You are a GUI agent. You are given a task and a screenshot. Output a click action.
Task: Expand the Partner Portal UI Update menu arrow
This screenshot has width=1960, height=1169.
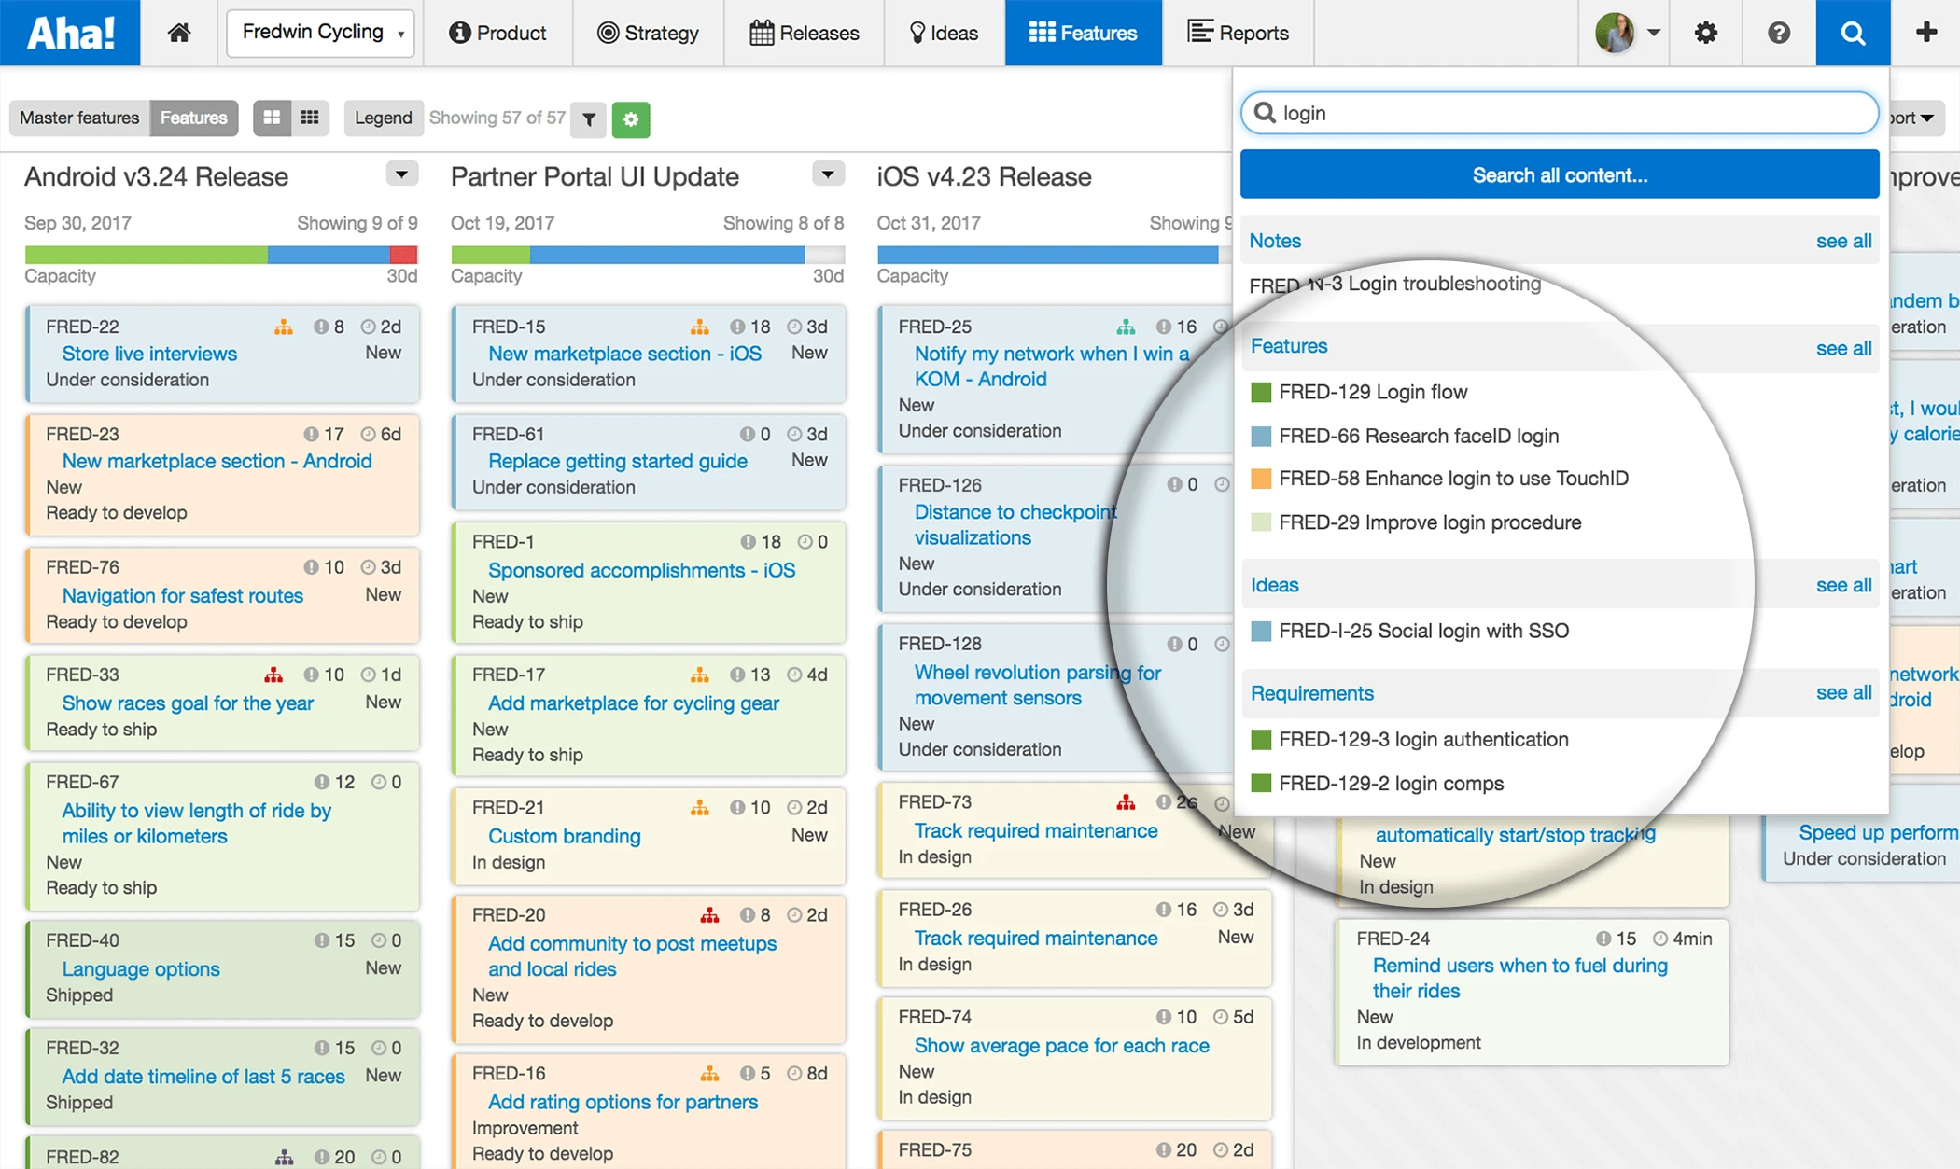click(828, 174)
